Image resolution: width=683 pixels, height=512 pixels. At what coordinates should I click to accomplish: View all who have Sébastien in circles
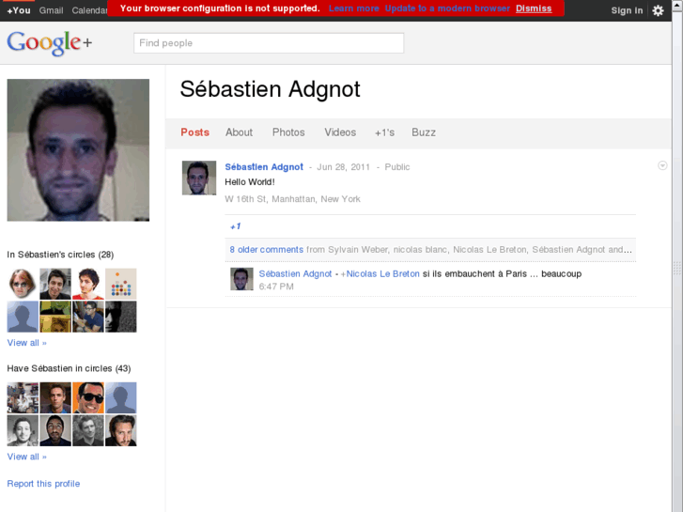point(26,457)
